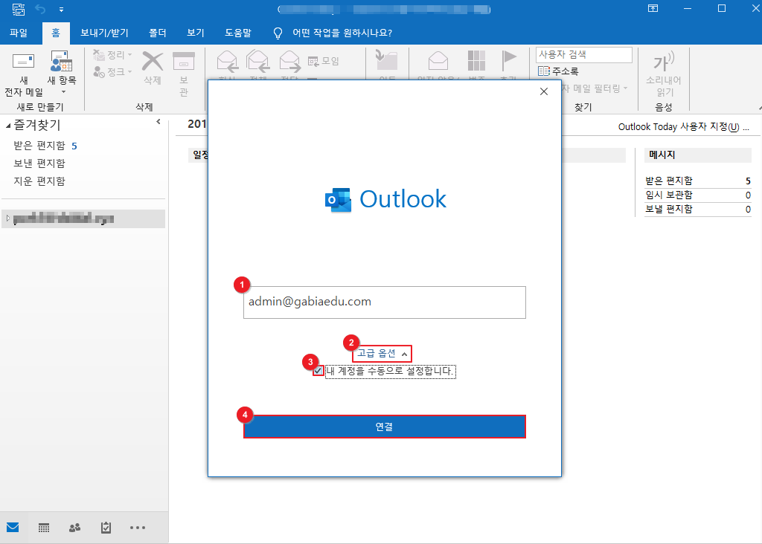Viewport: 762px width, 544px height.
Task: Collapse the 즐겨찾기 favorites group
Action: [7, 126]
